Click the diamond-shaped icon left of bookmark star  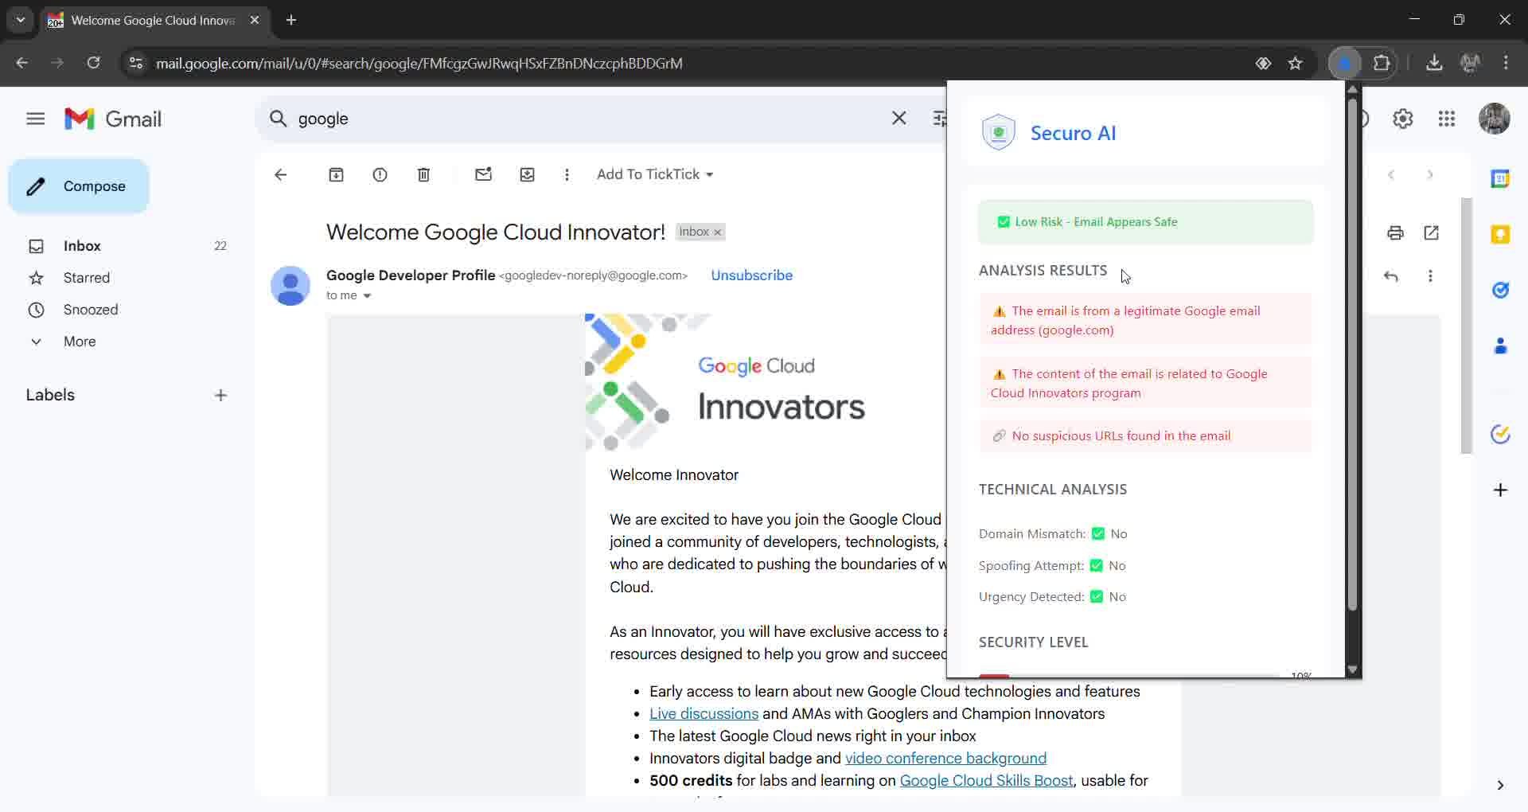tap(1263, 64)
